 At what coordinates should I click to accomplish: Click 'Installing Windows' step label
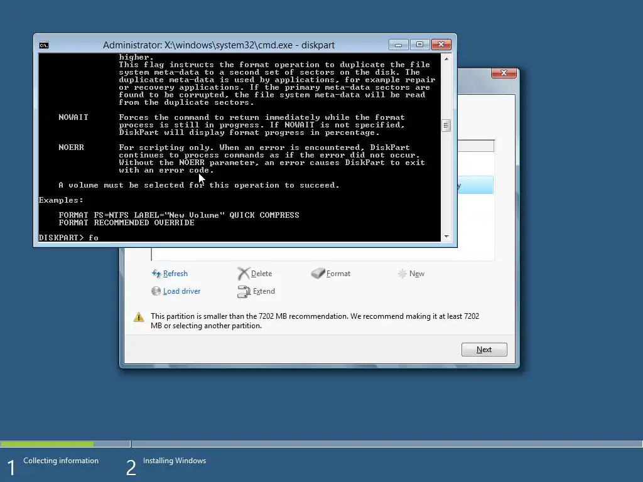pyautogui.click(x=175, y=461)
